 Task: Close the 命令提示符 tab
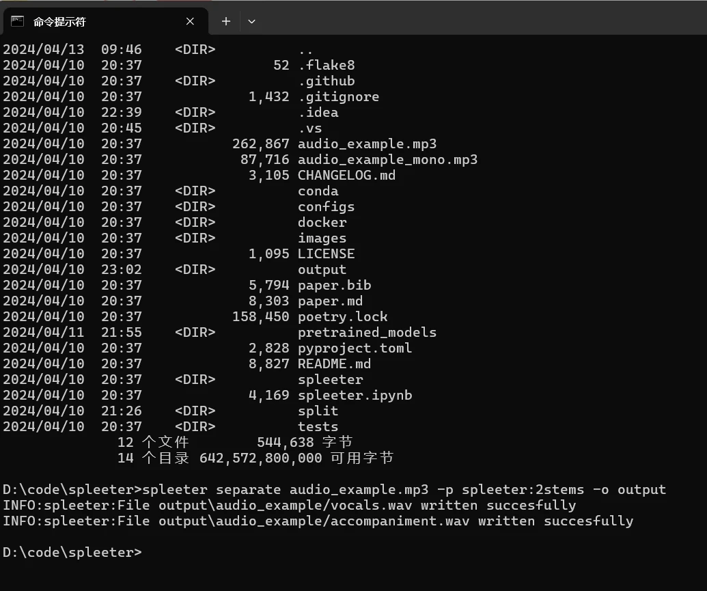[190, 21]
